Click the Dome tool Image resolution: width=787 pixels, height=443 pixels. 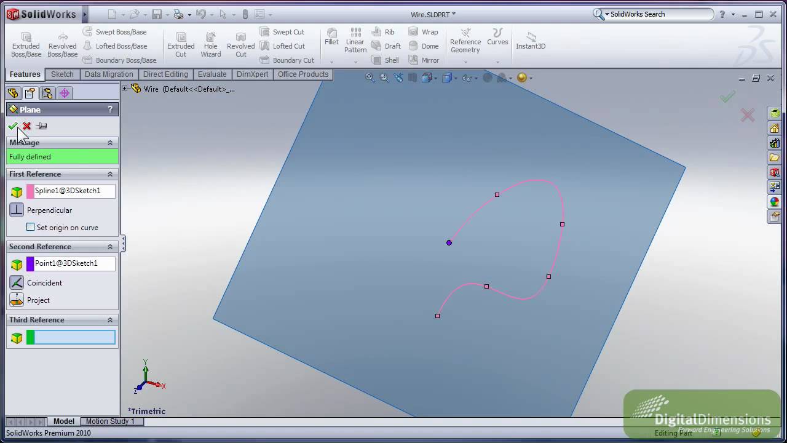pyautogui.click(x=424, y=46)
